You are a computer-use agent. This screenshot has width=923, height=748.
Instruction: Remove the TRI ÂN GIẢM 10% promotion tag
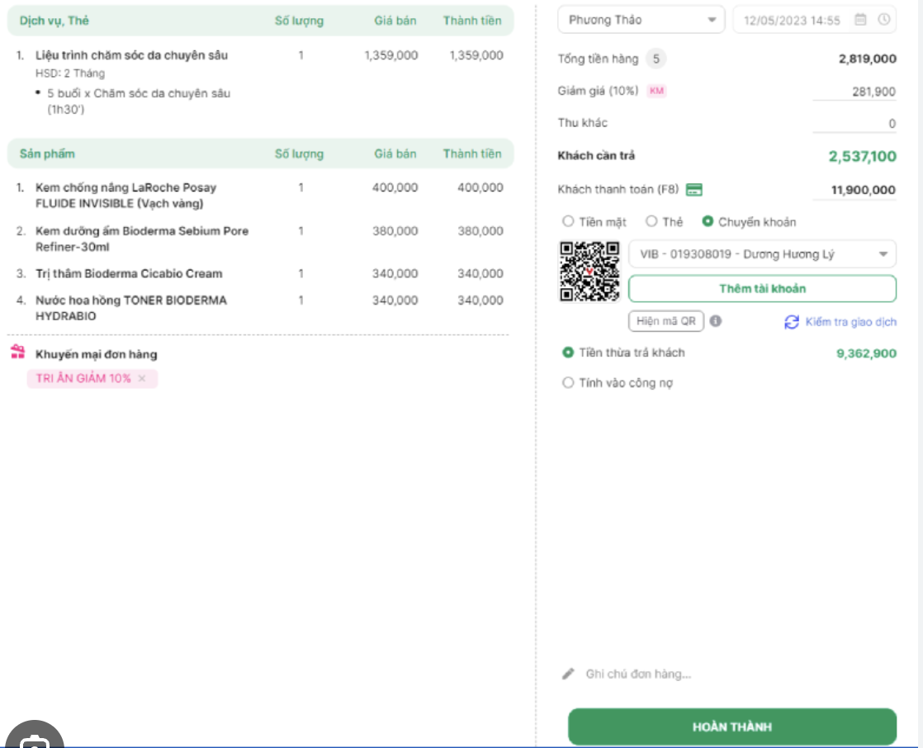point(142,378)
